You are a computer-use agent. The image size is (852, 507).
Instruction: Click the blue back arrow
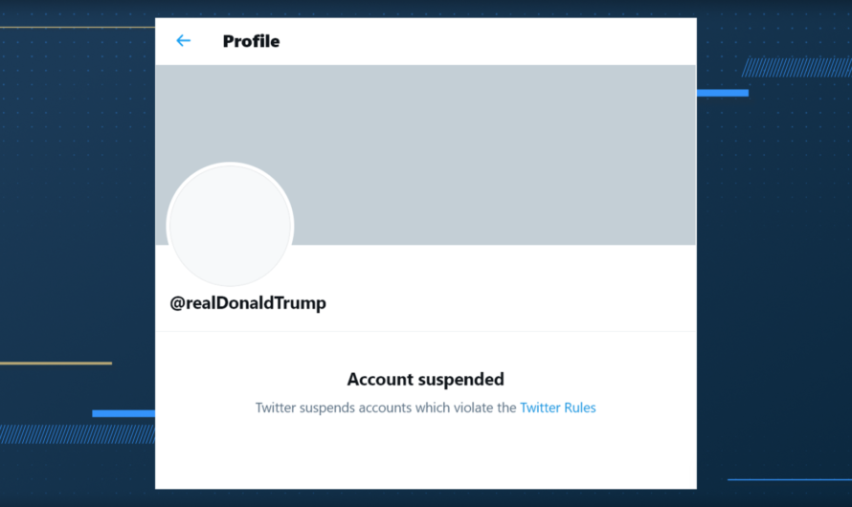tap(183, 41)
